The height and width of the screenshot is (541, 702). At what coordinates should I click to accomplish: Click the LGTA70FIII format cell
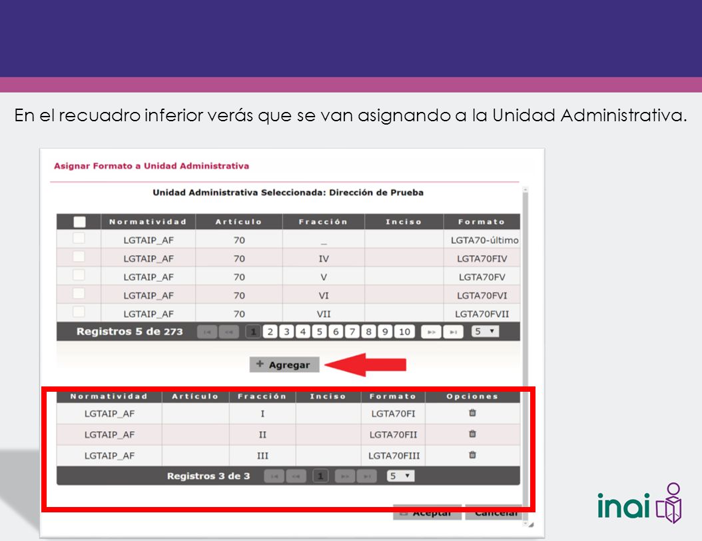click(394, 456)
